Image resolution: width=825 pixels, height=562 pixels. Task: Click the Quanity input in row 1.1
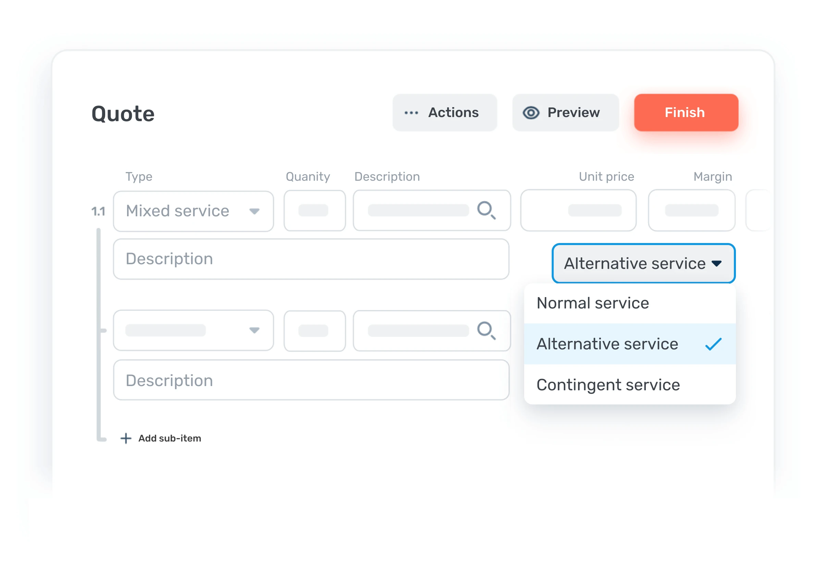click(x=314, y=210)
